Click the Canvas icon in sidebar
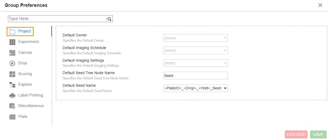Image resolution: width=328 pixels, height=140 pixels. tap(12, 53)
